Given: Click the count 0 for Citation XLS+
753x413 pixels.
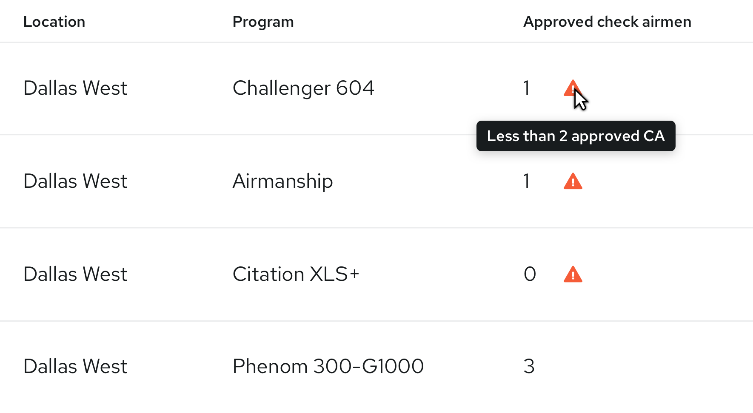Looking at the screenshot, I should click(x=530, y=274).
